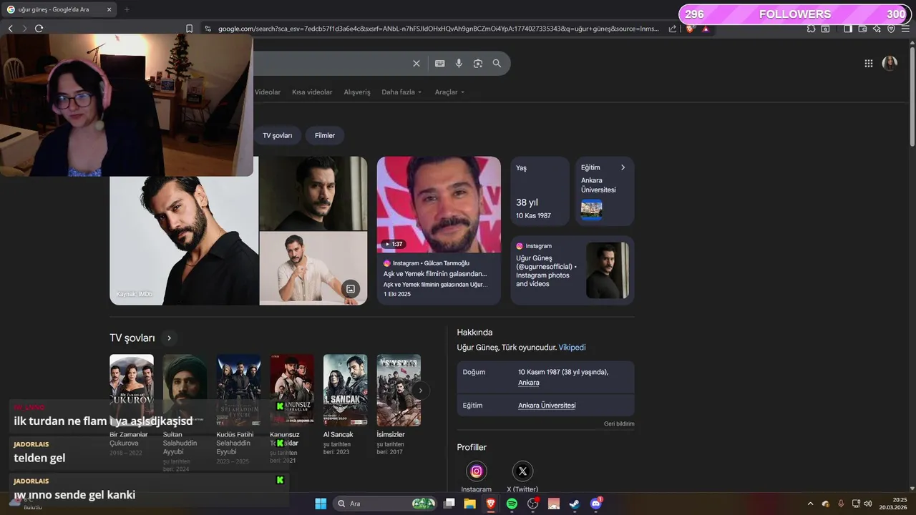This screenshot has width=916, height=515.
Task: Open the on-screen keyboard input tool
Action: point(440,64)
